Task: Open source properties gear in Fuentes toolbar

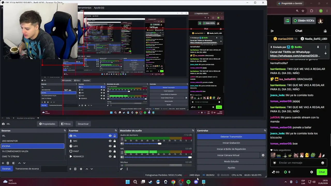Action: pos(81,169)
